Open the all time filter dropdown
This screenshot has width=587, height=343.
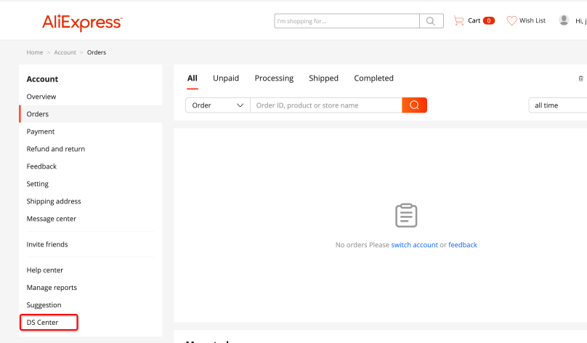(558, 105)
